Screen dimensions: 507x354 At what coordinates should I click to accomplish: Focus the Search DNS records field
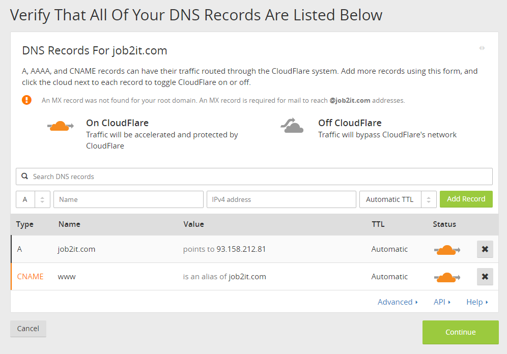[254, 176]
